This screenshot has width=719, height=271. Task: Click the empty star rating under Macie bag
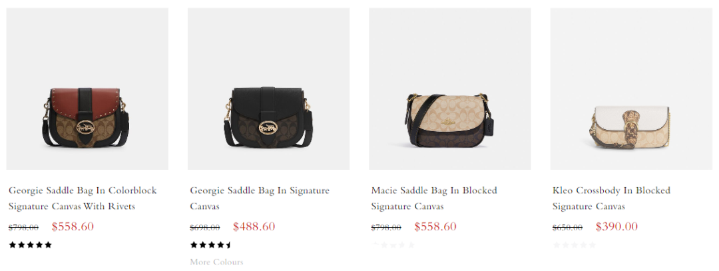[393, 245]
